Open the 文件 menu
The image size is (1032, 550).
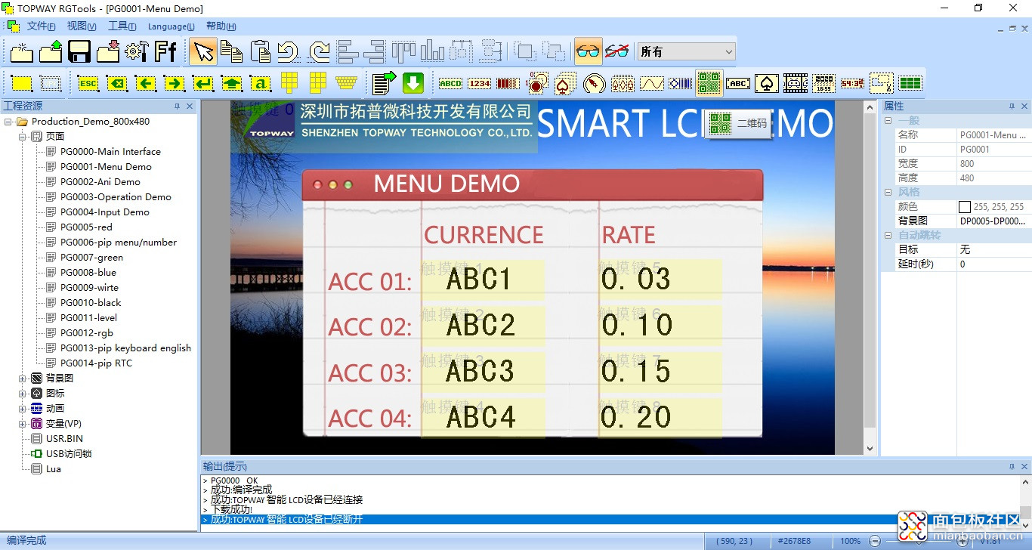pos(41,26)
